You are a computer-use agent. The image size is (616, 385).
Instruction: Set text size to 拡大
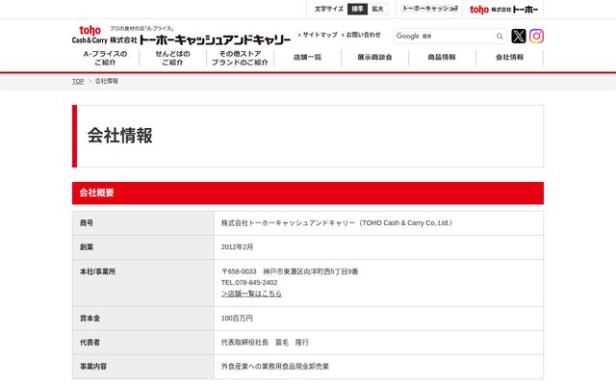pos(377,9)
